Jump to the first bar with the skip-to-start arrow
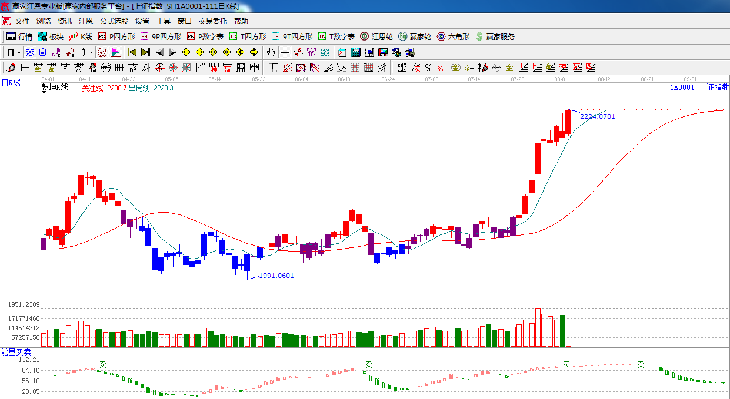Image resolution: width=730 pixels, height=399 pixels. [132, 52]
